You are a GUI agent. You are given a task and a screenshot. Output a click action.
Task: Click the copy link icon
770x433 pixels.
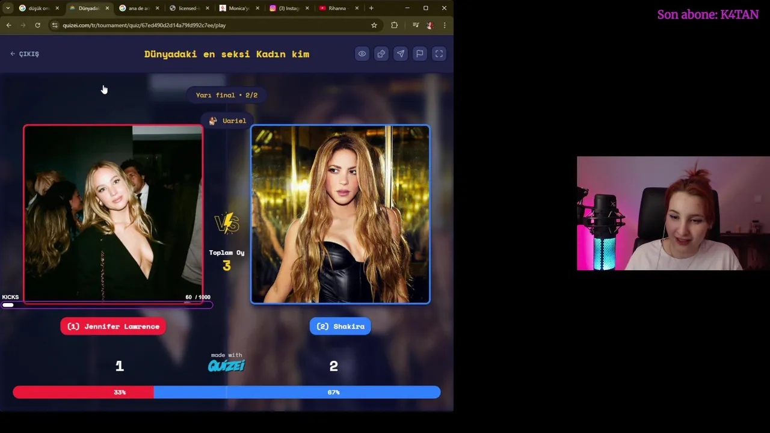coord(381,54)
